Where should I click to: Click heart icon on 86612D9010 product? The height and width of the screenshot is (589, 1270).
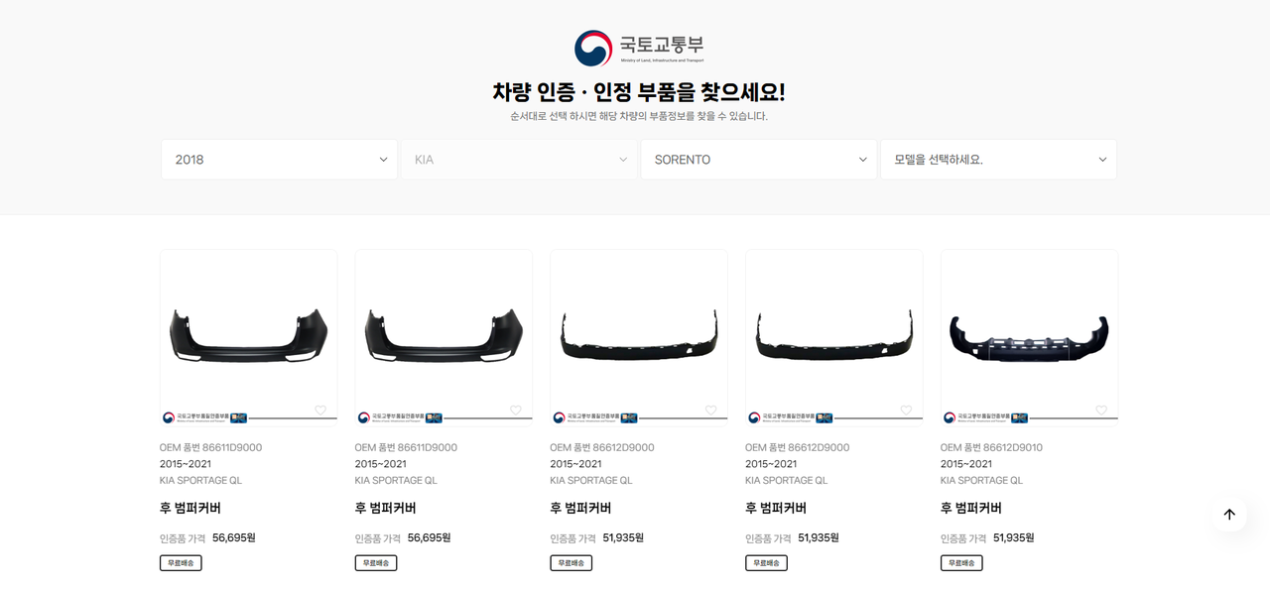[x=1101, y=411]
